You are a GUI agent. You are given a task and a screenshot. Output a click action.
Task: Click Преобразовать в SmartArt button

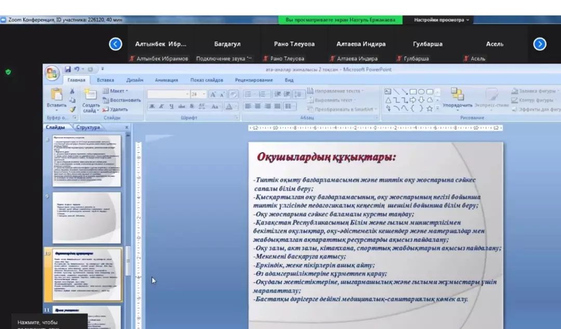coord(342,109)
